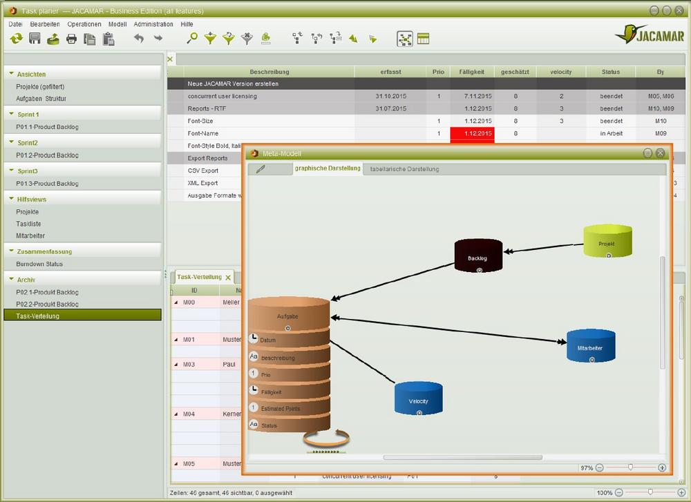The image size is (691, 502).
Task: Click the magnifier search icon
Action: tap(192, 38)
